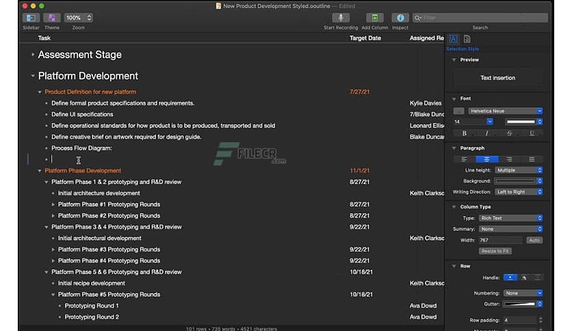Open the Line height Multiple dropdown

click(x=519, y=170)
